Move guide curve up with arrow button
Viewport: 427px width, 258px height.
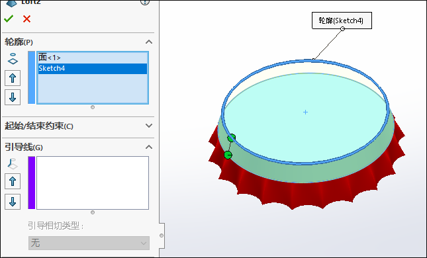click(x=13, y=181)
